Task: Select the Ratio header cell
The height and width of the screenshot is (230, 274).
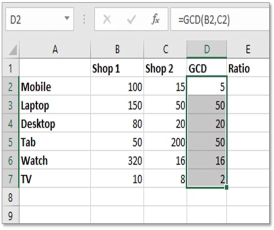Action: coord(248,68)
